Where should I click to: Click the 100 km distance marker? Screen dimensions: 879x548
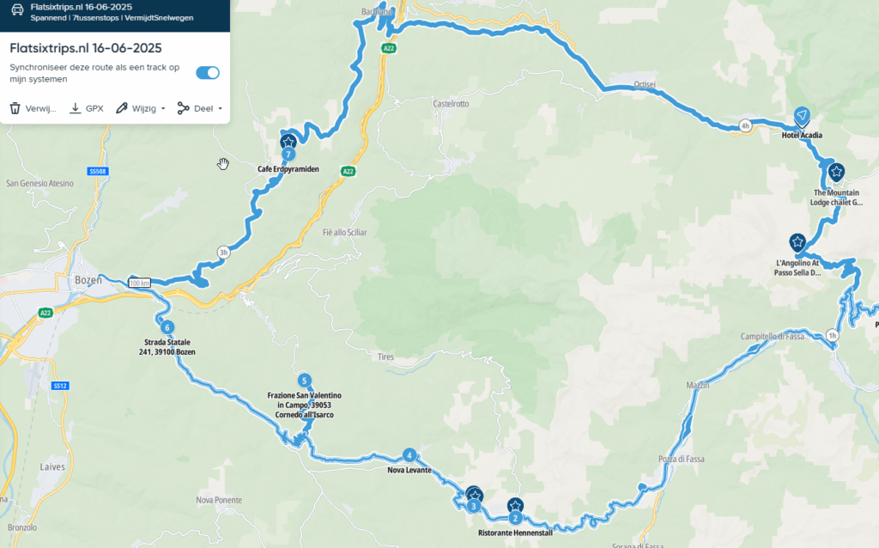coord(140,283)
